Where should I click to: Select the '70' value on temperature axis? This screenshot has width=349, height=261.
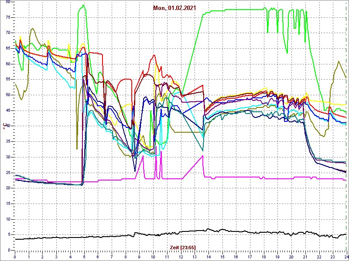[8, 33]
